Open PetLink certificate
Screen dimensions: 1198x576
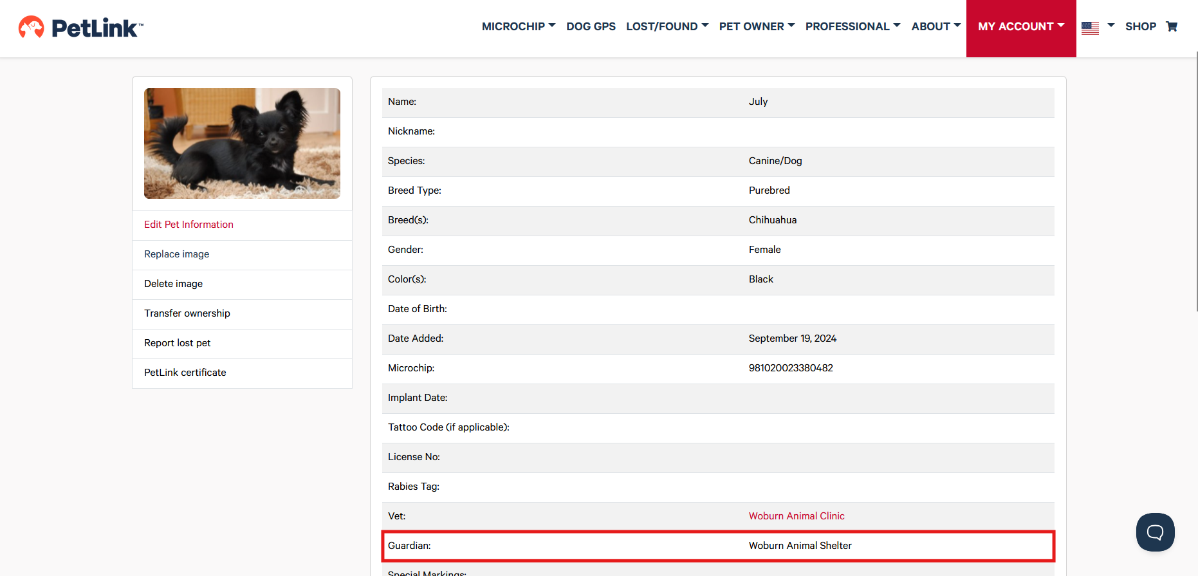[x=185, y=373]
